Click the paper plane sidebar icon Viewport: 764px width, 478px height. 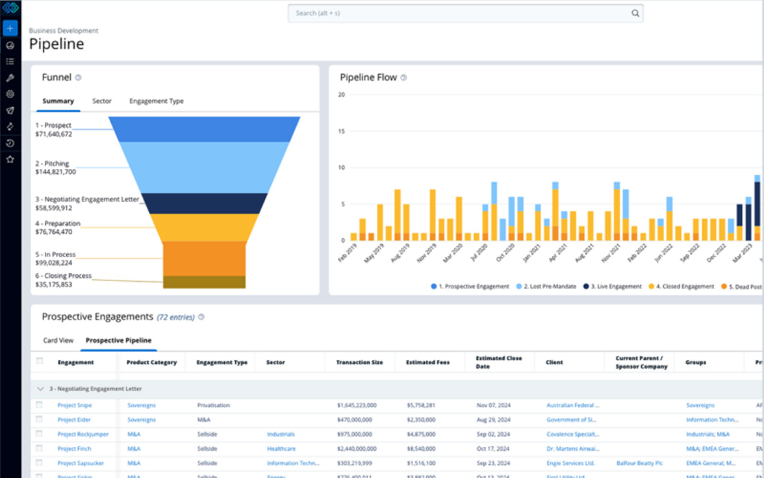point(10,110)
